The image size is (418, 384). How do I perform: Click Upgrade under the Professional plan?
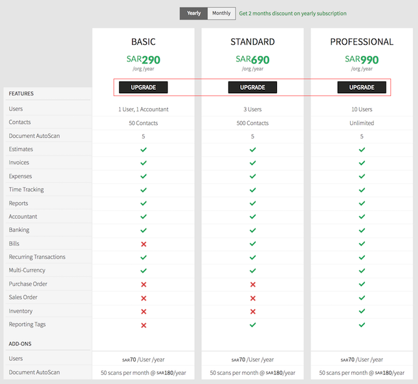pyautogui.click(x=362, y=87)
